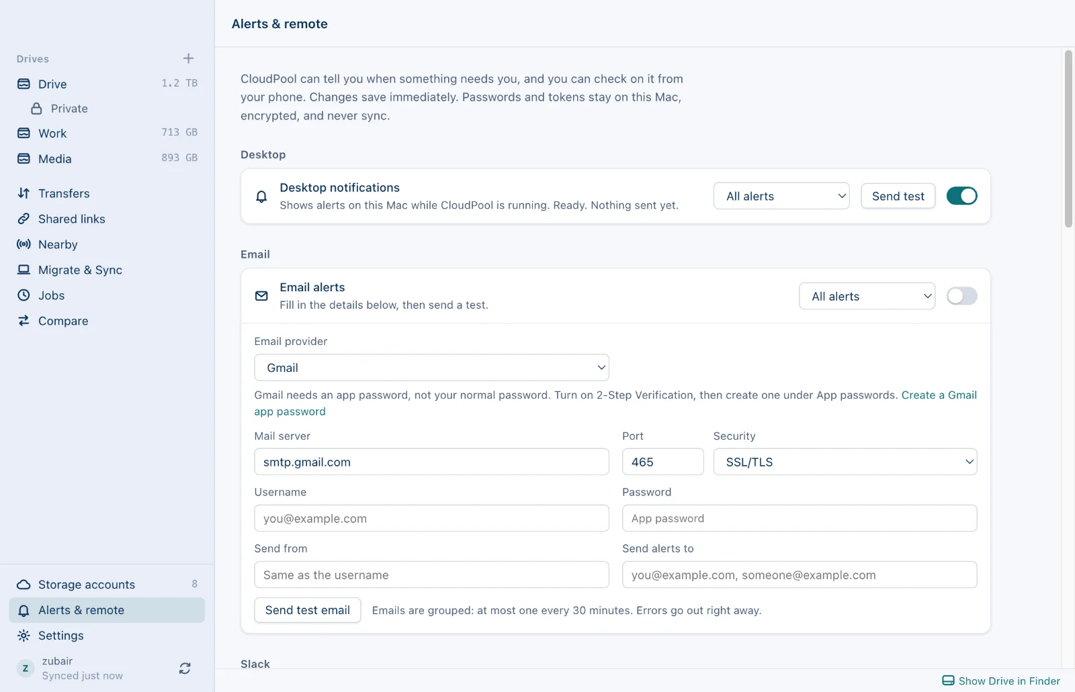Click the Desktop notifications bell icon

coord(261,197)
